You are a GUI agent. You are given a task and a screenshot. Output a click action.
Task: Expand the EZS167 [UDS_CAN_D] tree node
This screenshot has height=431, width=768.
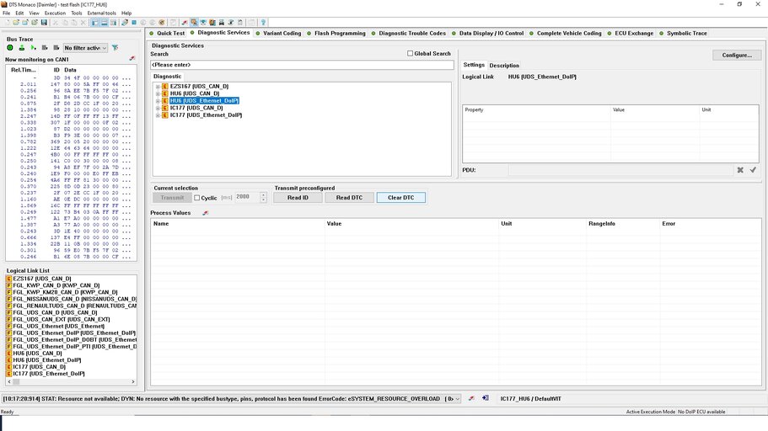(x=158, y=87)
